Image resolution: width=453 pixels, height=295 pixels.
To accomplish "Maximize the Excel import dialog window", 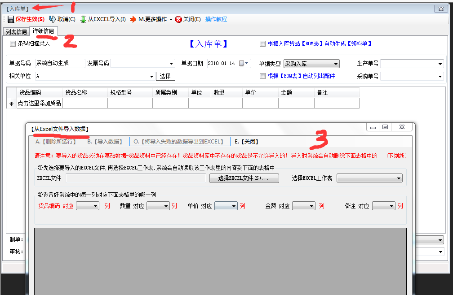I will (385, 127).
